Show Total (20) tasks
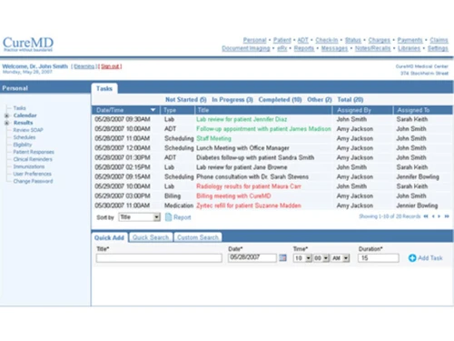 [x=350, y=99]
